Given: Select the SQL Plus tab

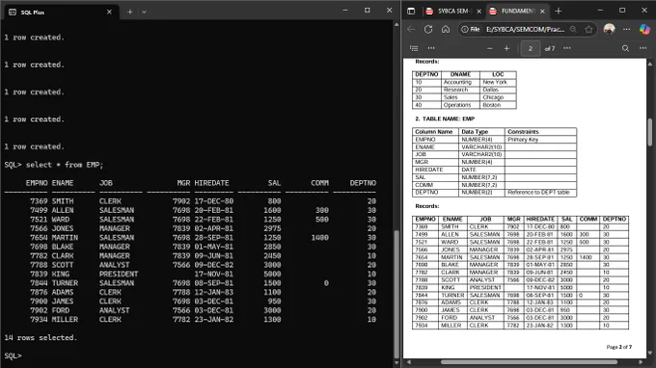Looking at the screenshot, I should pos(62,13).
